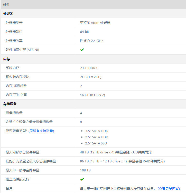Click the 最大单一储存空间容量 label
The image size is (186, 193).
tap(23, 170)
